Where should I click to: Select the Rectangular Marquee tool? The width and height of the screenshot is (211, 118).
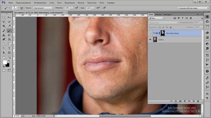4,17
